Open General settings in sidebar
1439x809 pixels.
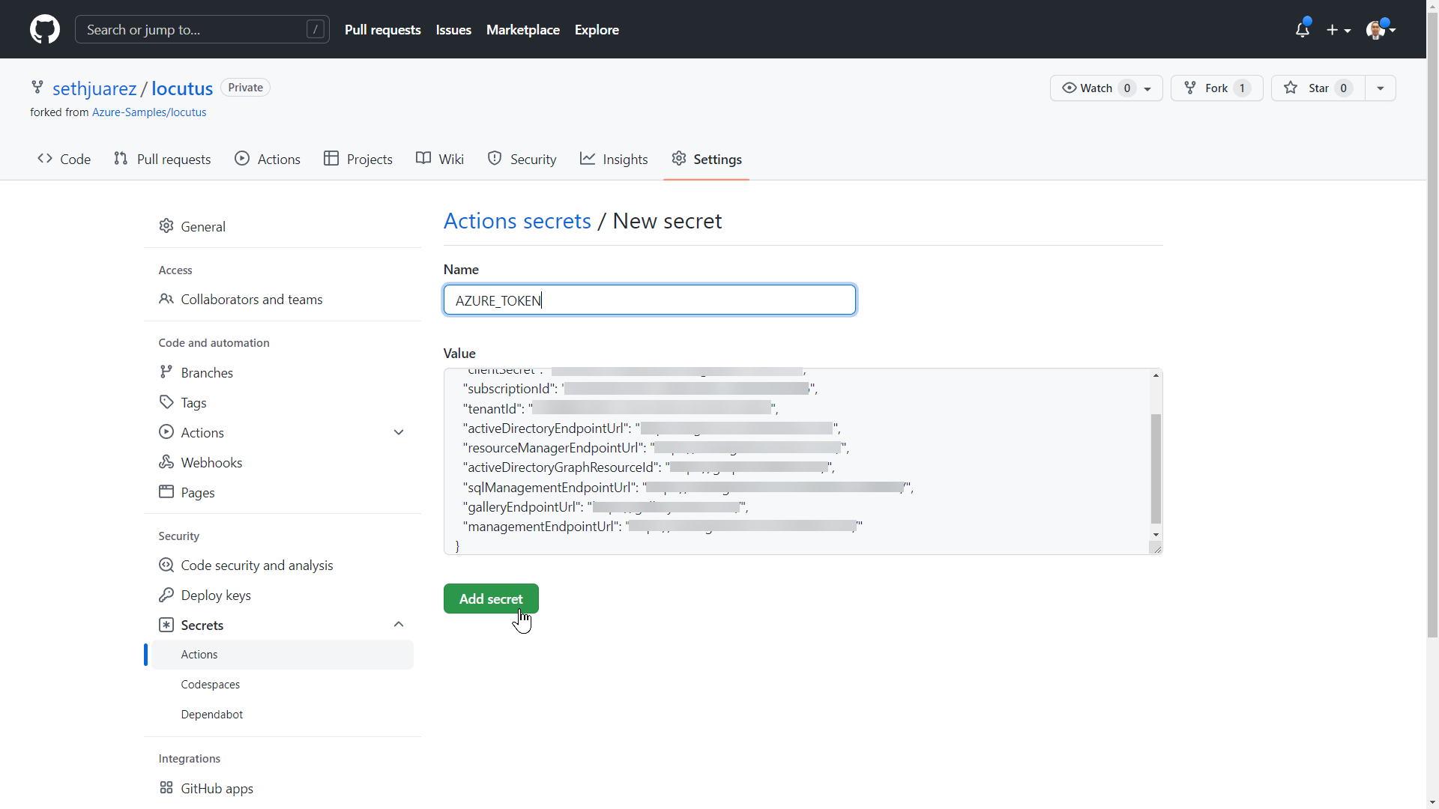[283, 226]
